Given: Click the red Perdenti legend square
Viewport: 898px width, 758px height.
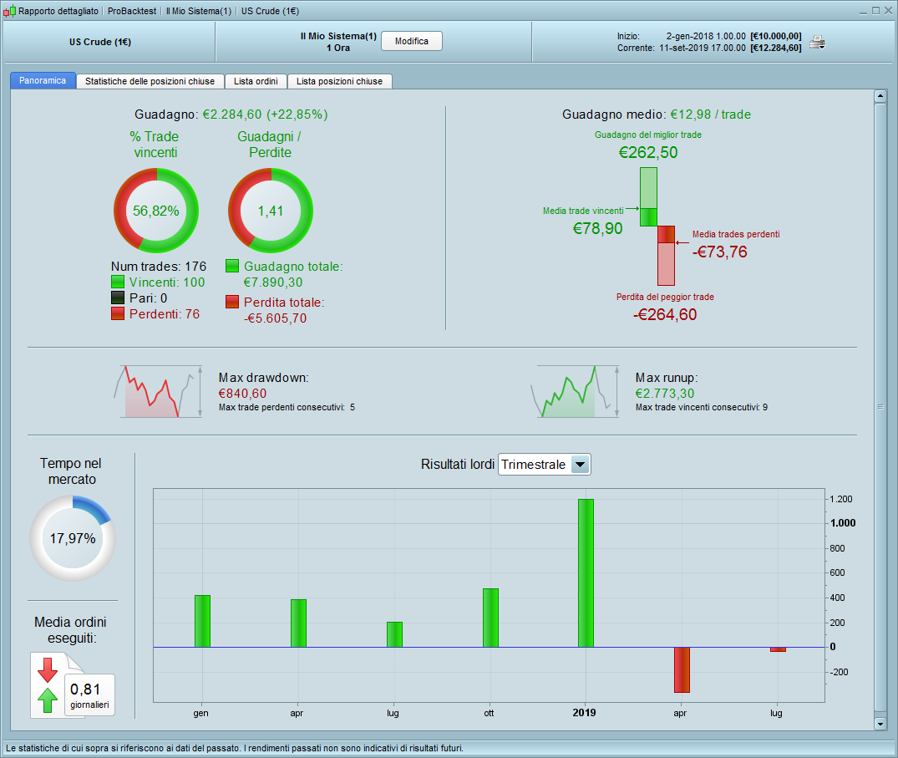Looking at the screenshot, I should click(x=118, y=313).
